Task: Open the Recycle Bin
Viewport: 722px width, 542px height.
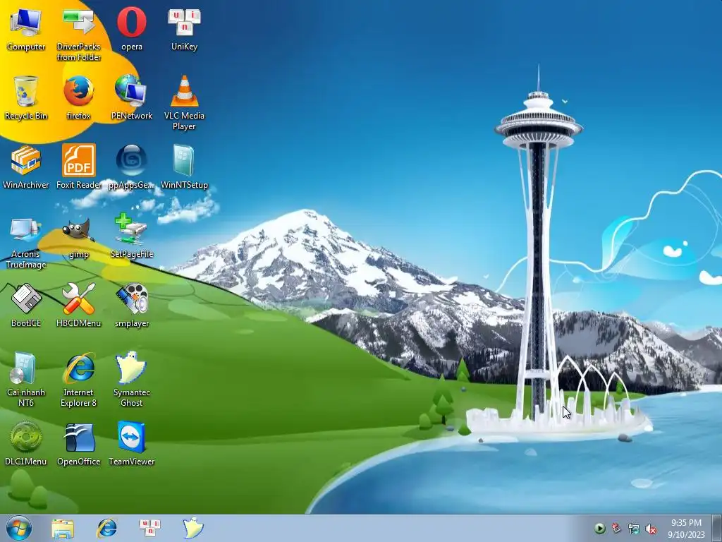Action: point(26,97)
